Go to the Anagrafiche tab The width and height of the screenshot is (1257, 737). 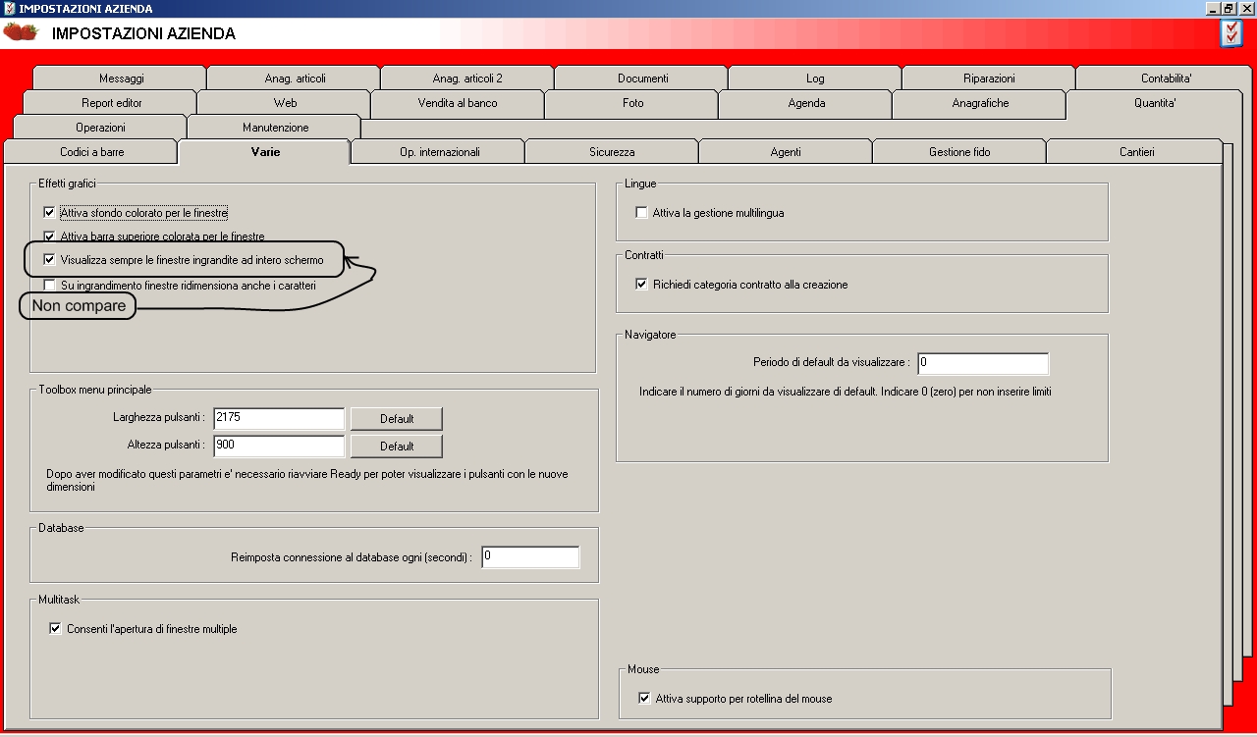tap(979, 103)
